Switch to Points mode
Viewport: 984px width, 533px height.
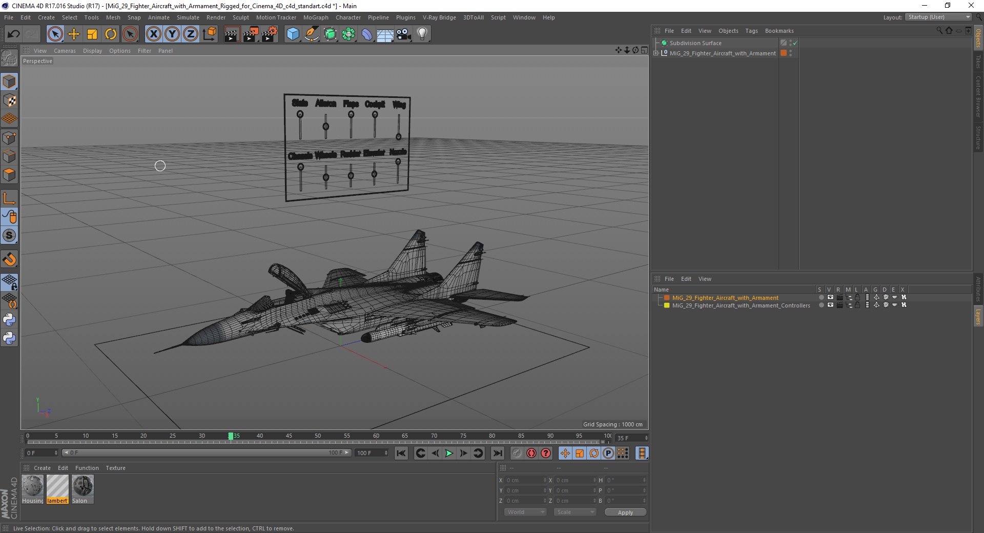coord(9,138)
